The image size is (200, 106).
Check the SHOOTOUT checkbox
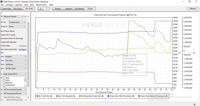tap(4, 85)
